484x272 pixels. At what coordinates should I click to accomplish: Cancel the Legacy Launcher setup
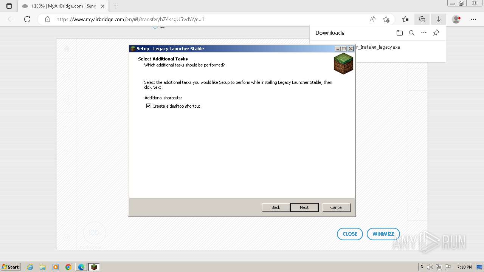[x=337, y=207]
